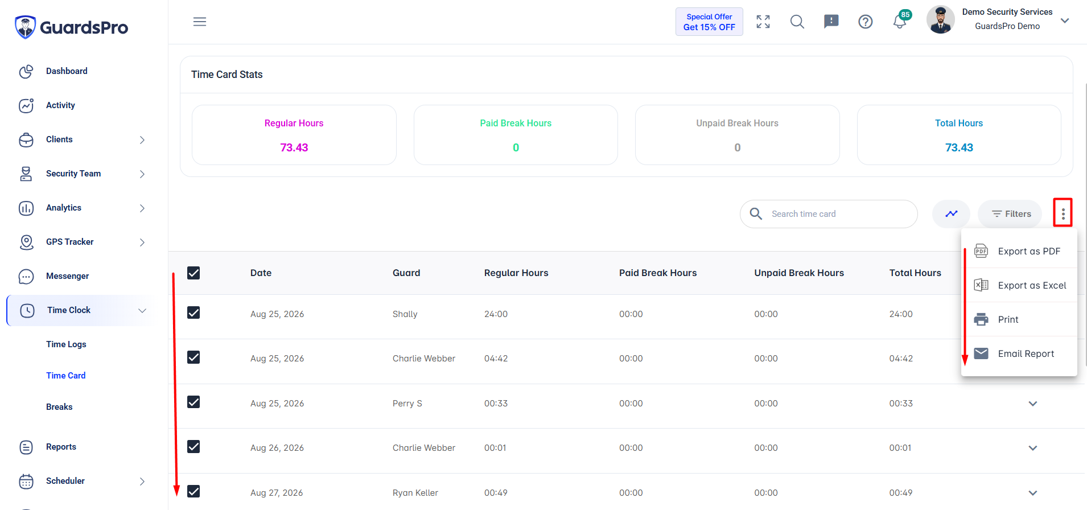This screenshot has height=510, width=1087.
Task: Uncheck the Shally row checkbox
Action: (193, 312)
